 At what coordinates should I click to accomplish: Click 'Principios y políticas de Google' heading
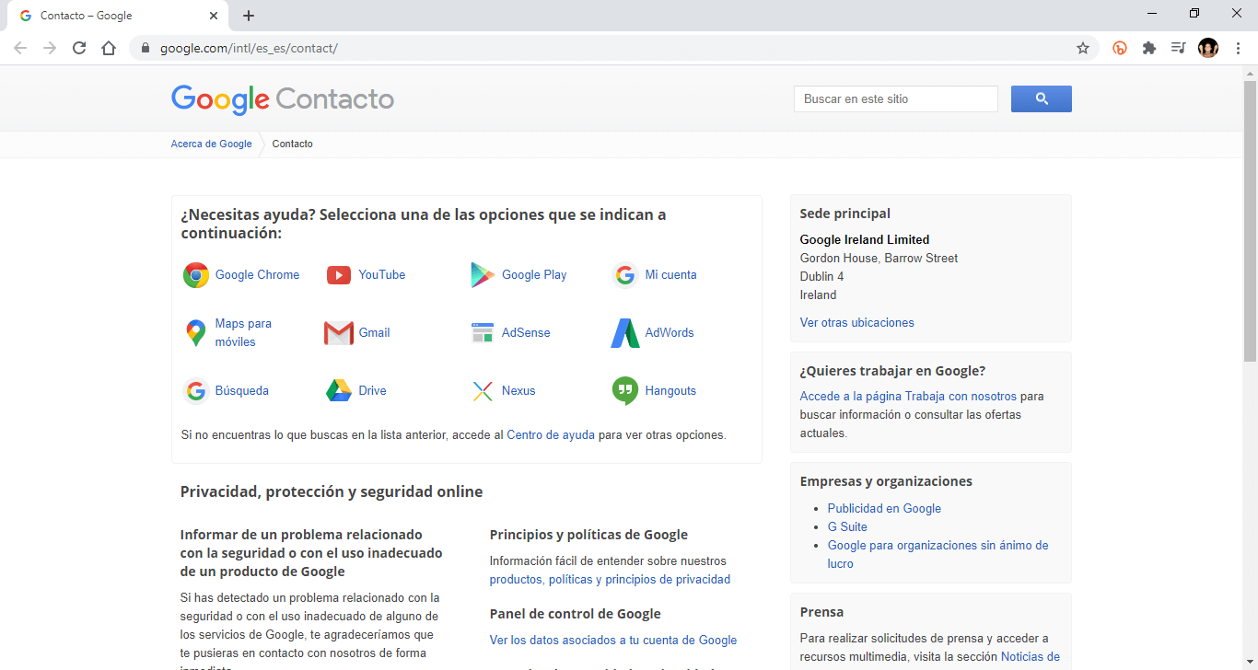(588, 535)
